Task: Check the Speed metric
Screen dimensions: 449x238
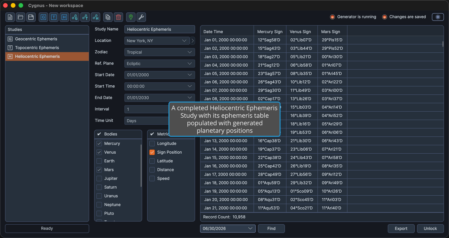Action: (x=152, y=178)
